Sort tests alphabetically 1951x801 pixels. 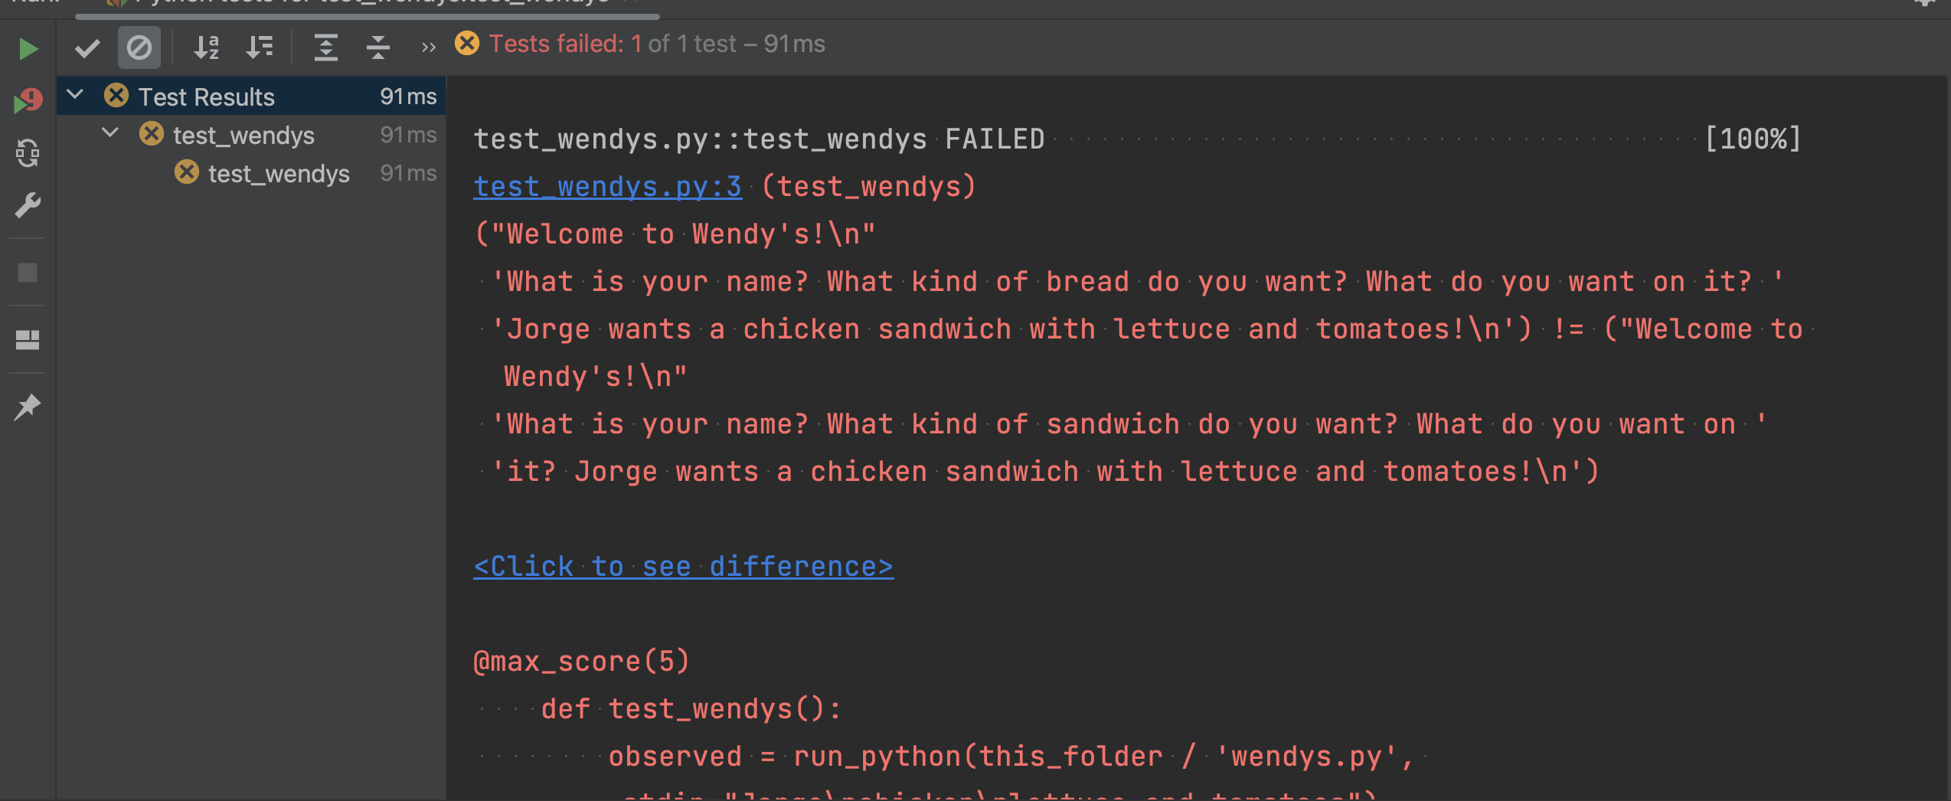205,47
